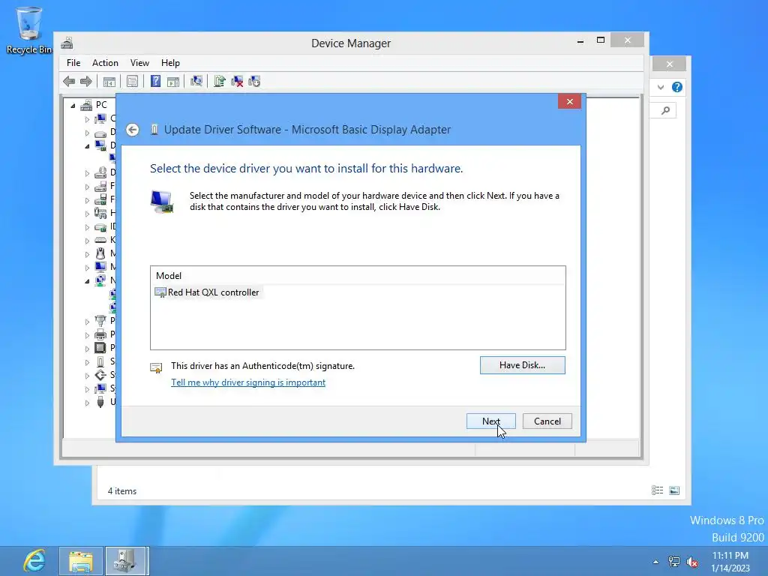Click the Forward arrow in Device Manager toolbar

[85, 81]
